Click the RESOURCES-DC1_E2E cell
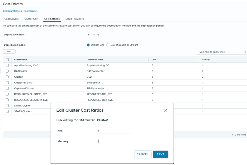 (x=99, y=94)
